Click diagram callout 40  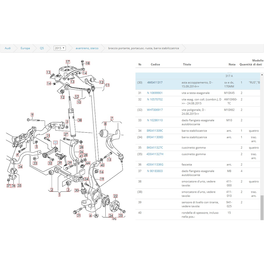pos(102,165)
